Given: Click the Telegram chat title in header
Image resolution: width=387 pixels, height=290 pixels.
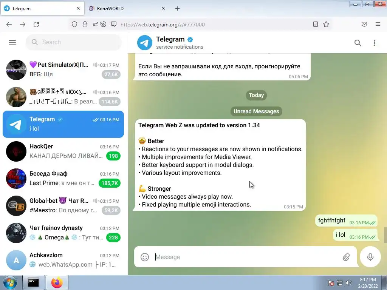Looking at the screenshot, I should click(x=170, y=39).
